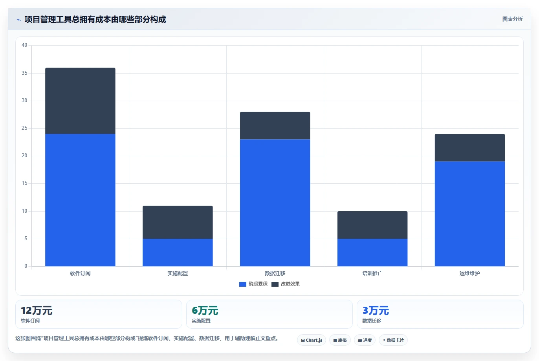The image size is (539, 361).
Task: Open the 12万元 软件订阅 data card
Action: click(99, 314)
